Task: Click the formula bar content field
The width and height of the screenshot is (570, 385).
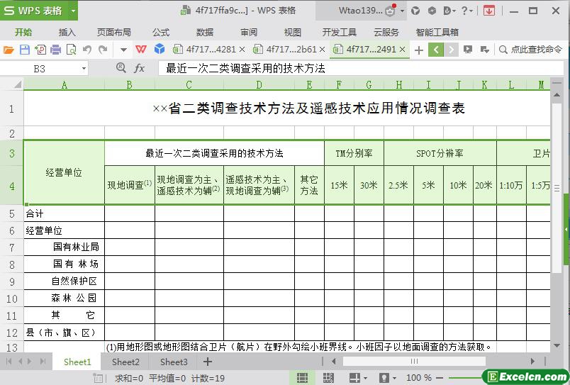Action: pyautogui.click(x=361, y=68)
